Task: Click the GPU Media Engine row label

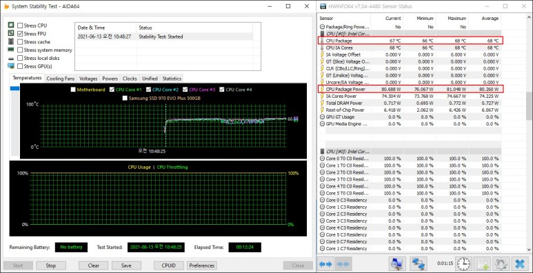Action: (347, 124)
